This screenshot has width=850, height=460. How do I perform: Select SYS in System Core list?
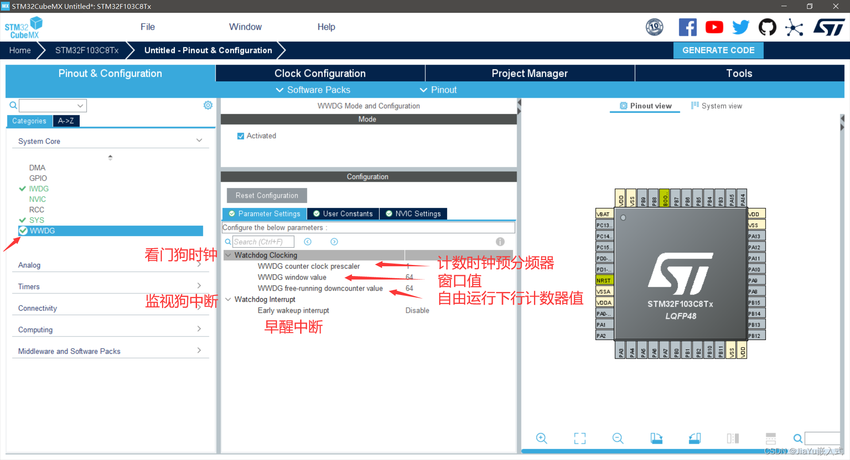[x=37, y=220]
